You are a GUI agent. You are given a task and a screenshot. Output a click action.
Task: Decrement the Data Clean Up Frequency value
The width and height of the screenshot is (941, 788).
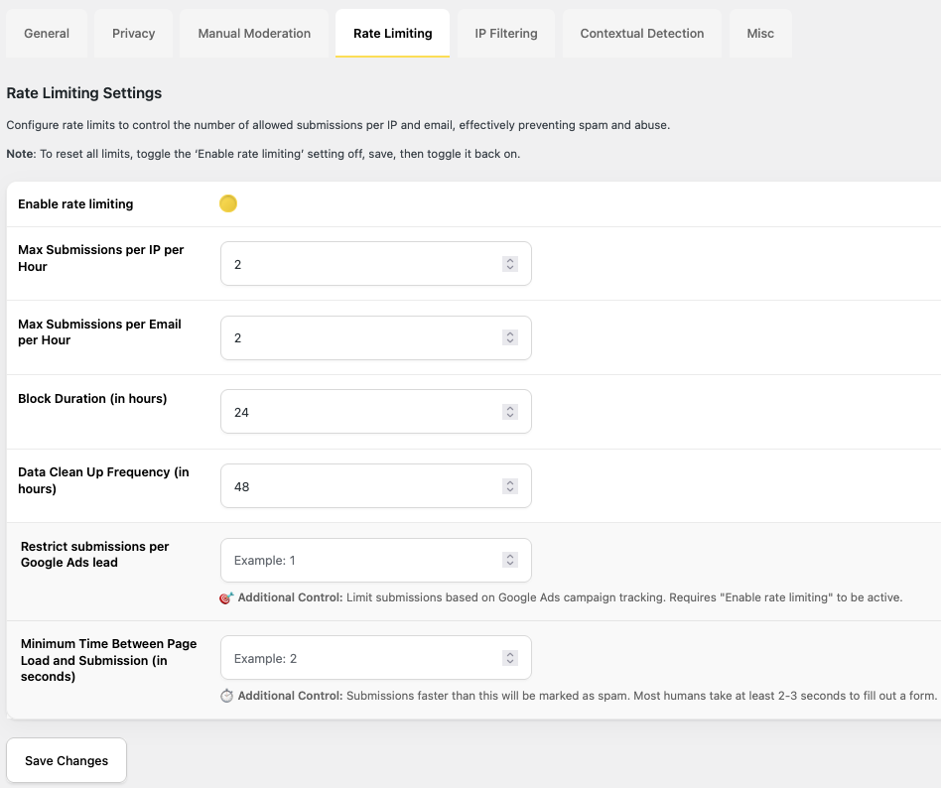click(510, 489)
